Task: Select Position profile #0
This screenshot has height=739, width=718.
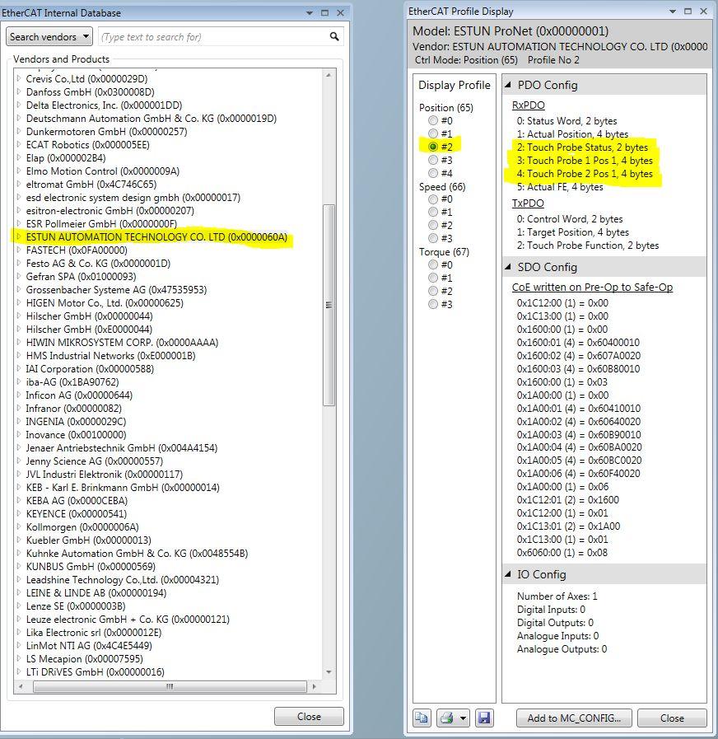Action: tap(433, 120)
